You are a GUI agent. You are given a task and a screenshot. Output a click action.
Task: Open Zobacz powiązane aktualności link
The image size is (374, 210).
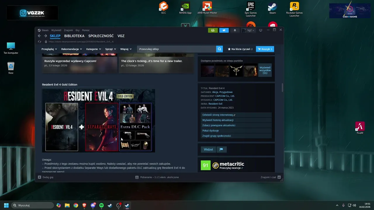click(236, 125)
